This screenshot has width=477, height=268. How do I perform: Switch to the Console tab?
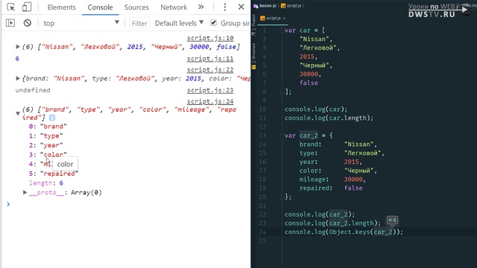tap(100, 7)
